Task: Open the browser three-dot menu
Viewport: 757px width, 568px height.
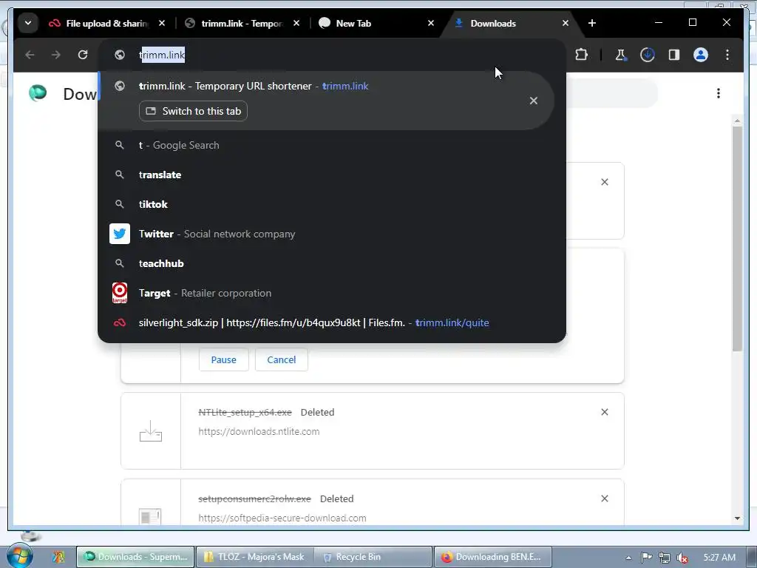Action: click(727, 55)
